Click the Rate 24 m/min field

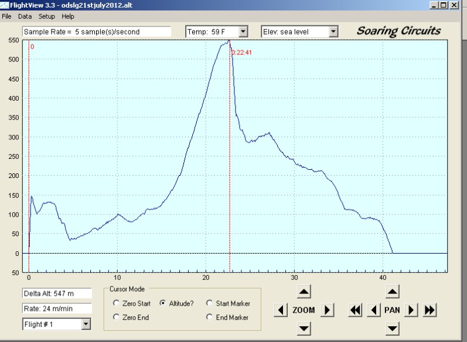point(57,309)
